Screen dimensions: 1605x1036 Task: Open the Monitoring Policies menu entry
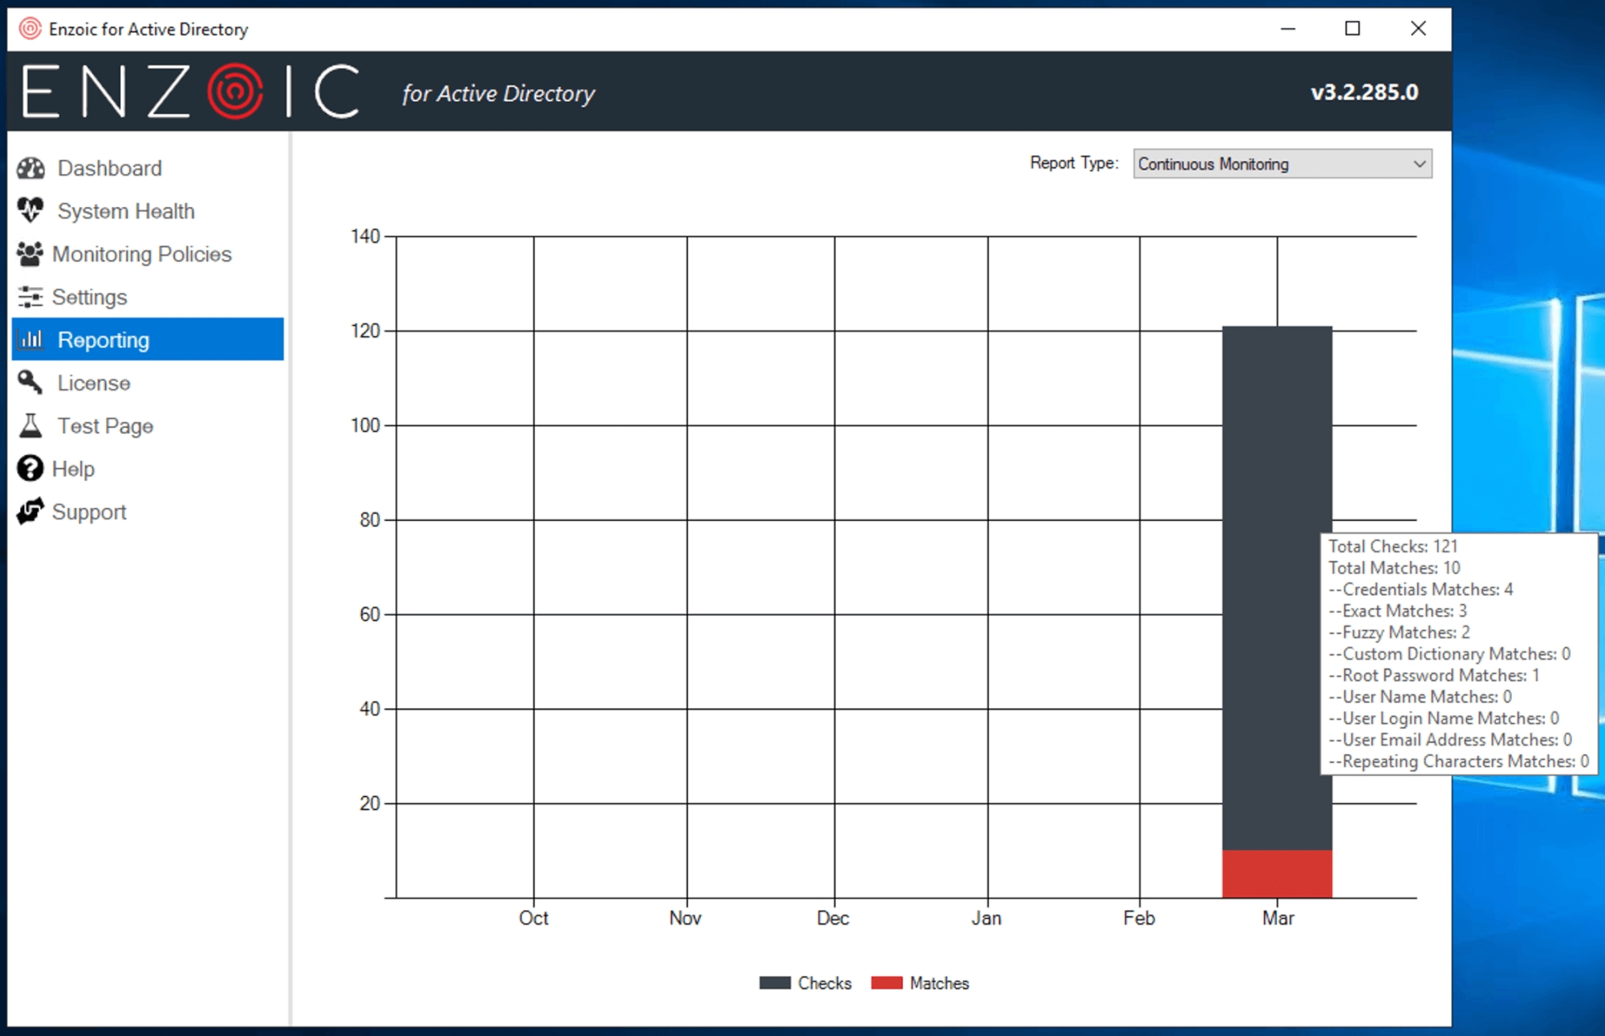coord(141,254)
